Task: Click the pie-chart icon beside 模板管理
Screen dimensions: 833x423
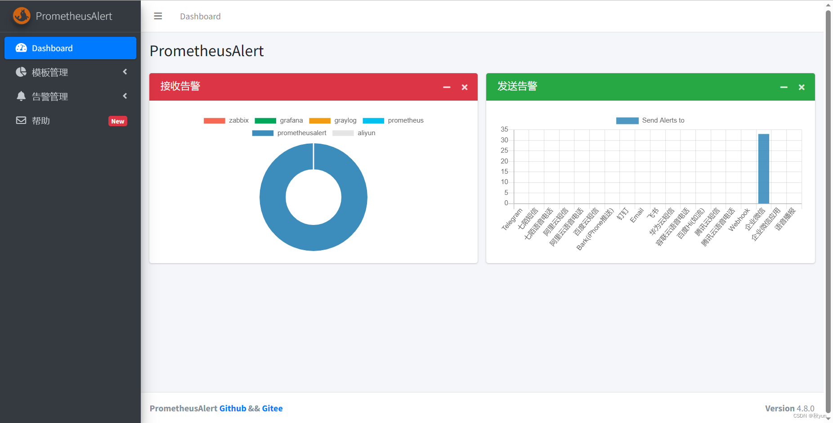Action: pos(21,72)
